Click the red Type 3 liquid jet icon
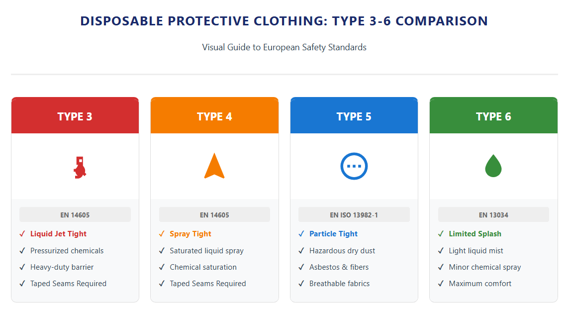Screen dimensions: 568x310 [x=79, y=167]
